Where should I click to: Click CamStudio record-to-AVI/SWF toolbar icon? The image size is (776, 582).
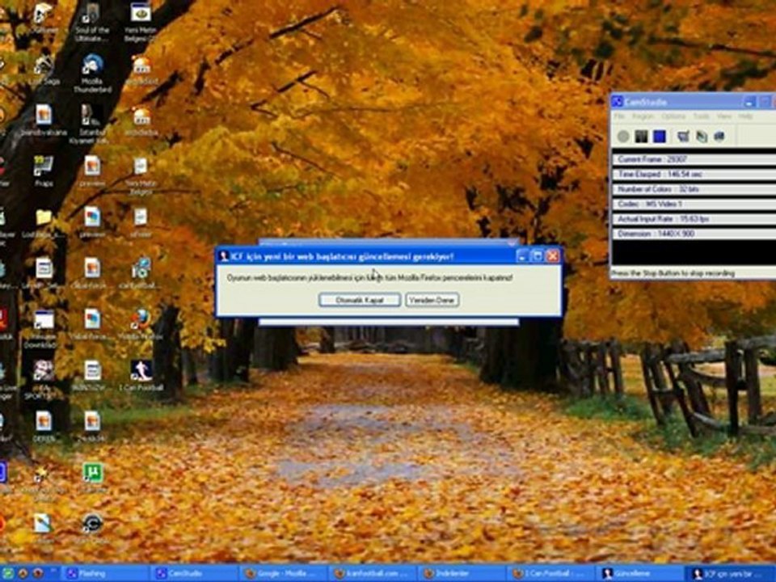pyautogui.click(x=702, y=136)
